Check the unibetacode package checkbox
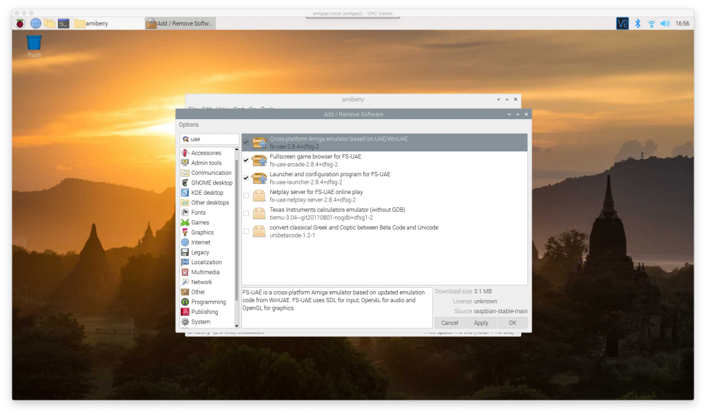The width and height of the screenshot is (706, 415). (246, 231)
